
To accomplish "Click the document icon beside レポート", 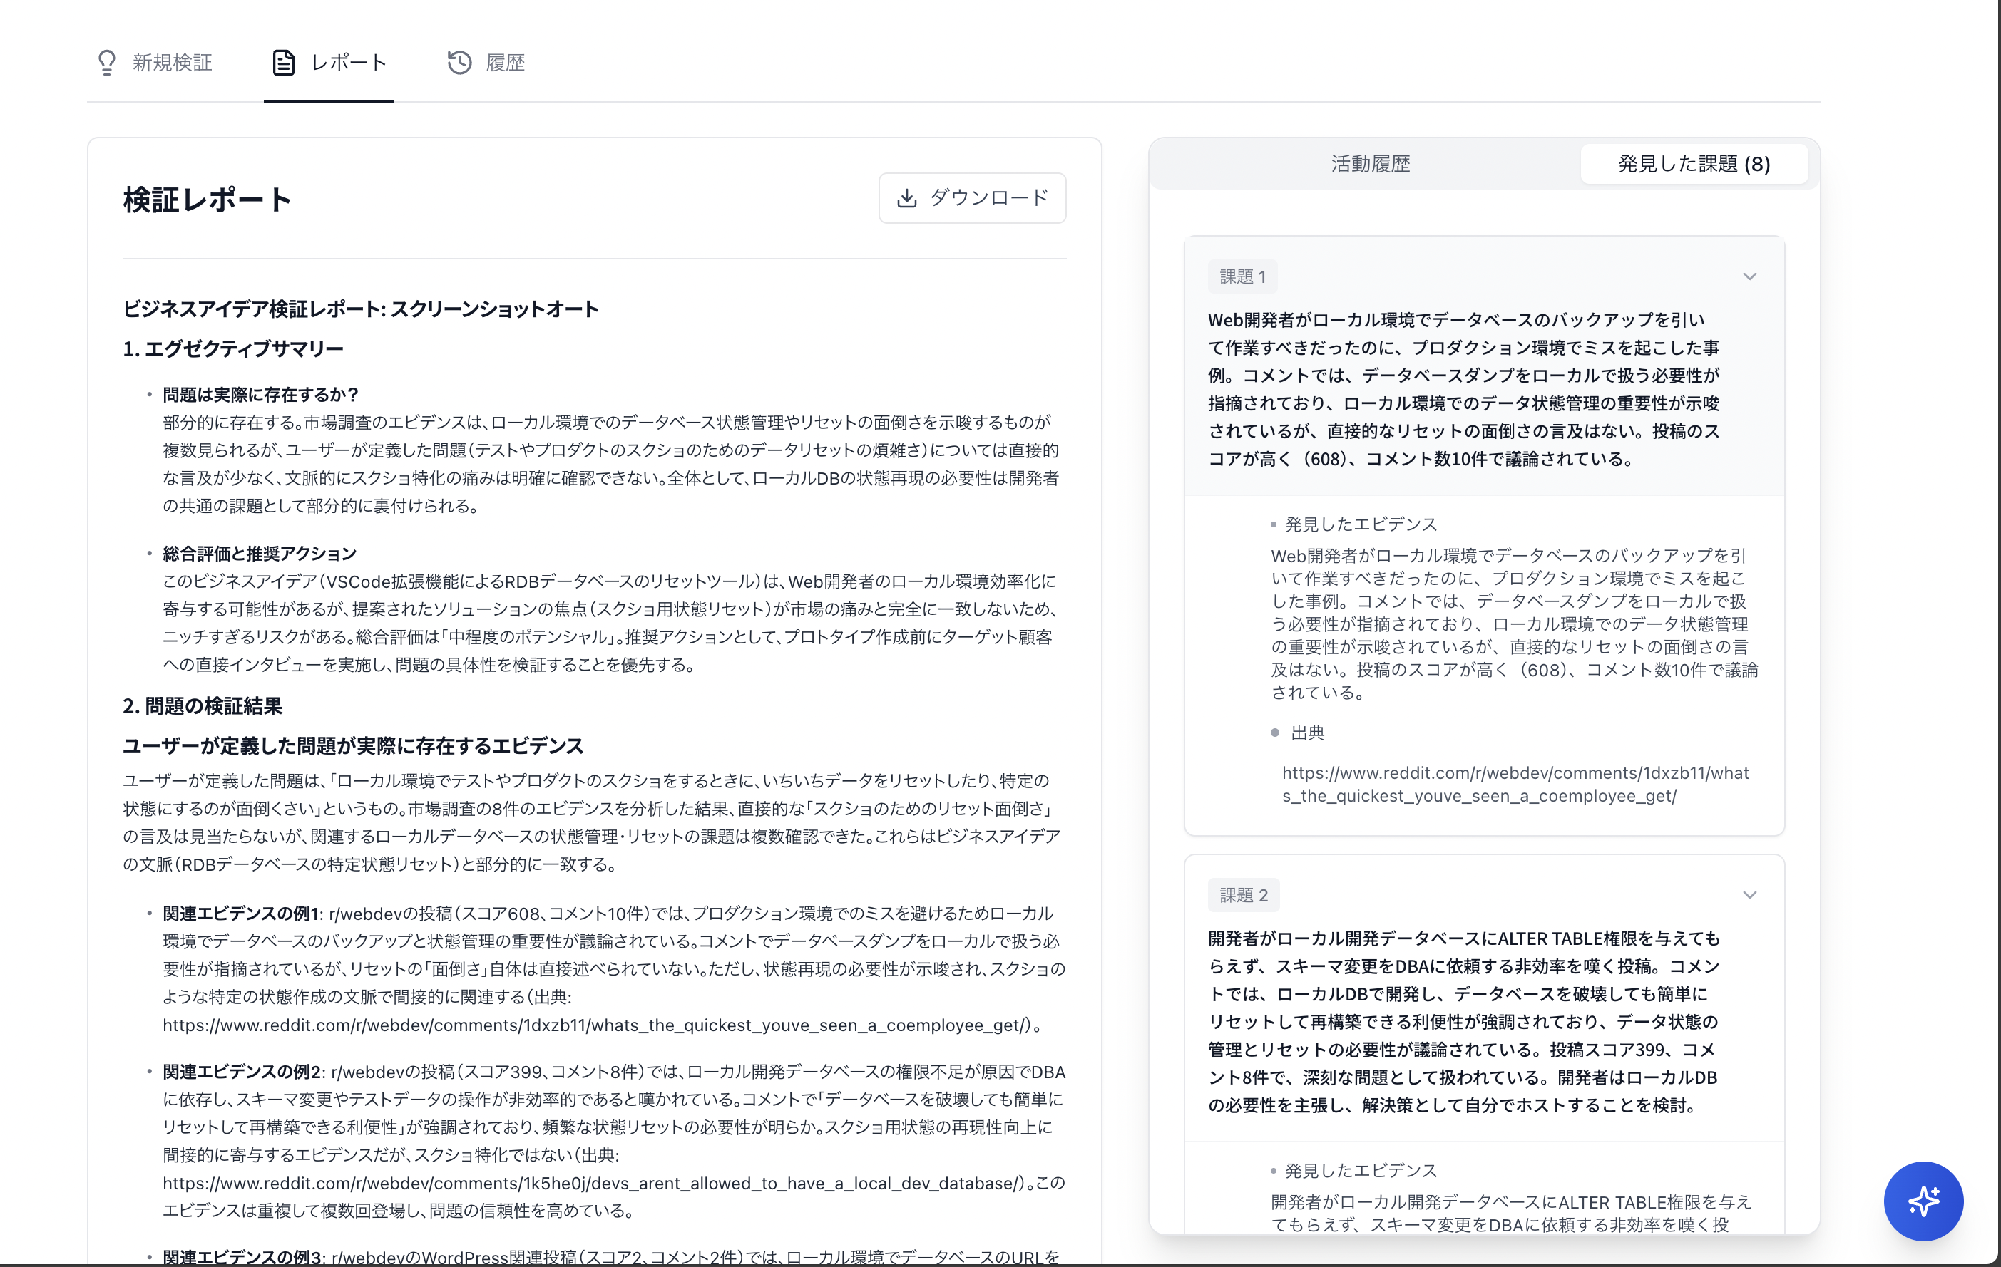I will [x=283, y=62].
